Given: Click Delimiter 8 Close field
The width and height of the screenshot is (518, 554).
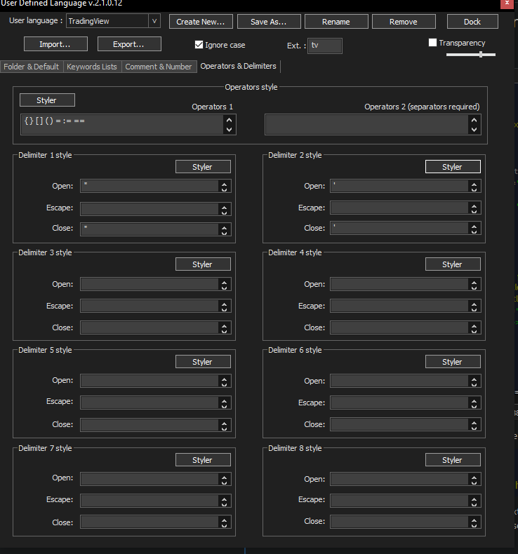Looking at the screenshot, I should (x=399, y=522).
